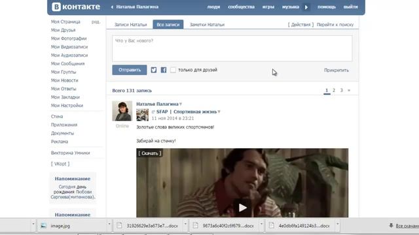Open 4e0db6fa149124b3...docx download
The height and width of the screenshot is (235, 419).
(x=301, y=226)
